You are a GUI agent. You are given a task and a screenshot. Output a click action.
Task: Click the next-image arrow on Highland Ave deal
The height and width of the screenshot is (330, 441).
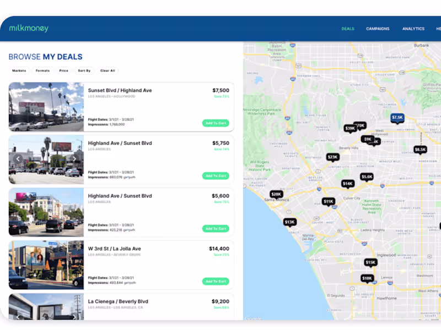click(75, 158)
